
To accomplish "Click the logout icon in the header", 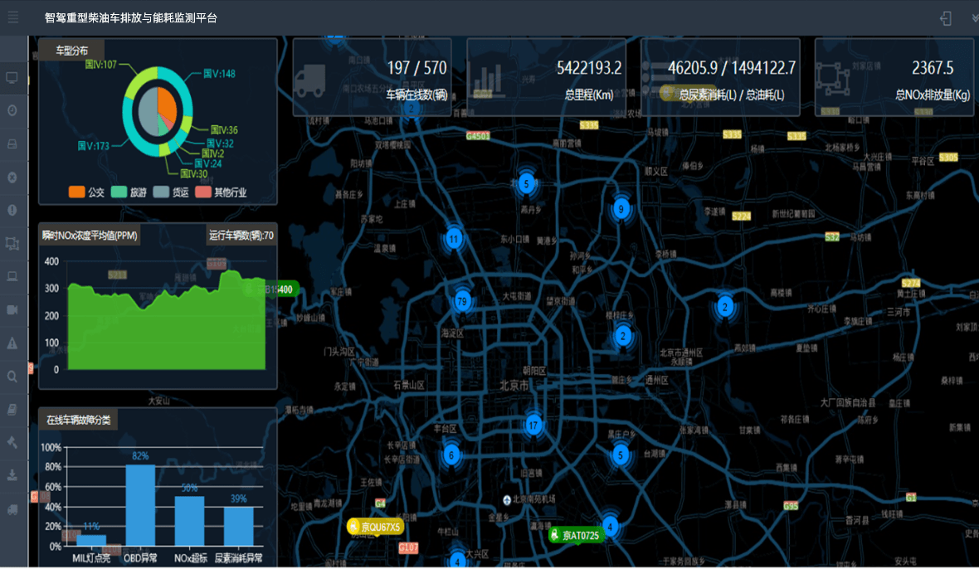I will tap(946, 19).
